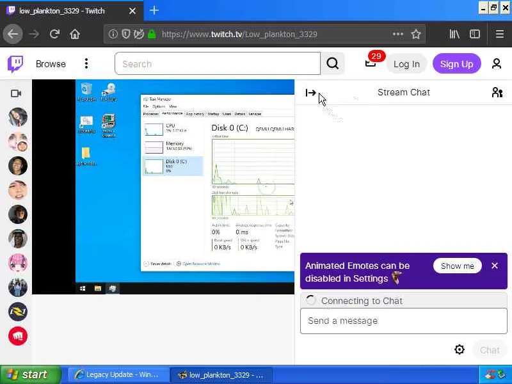The height and width of the screenshot is (384, 512).
Task: Open the chat community users list icon
Action: [497, 92]
